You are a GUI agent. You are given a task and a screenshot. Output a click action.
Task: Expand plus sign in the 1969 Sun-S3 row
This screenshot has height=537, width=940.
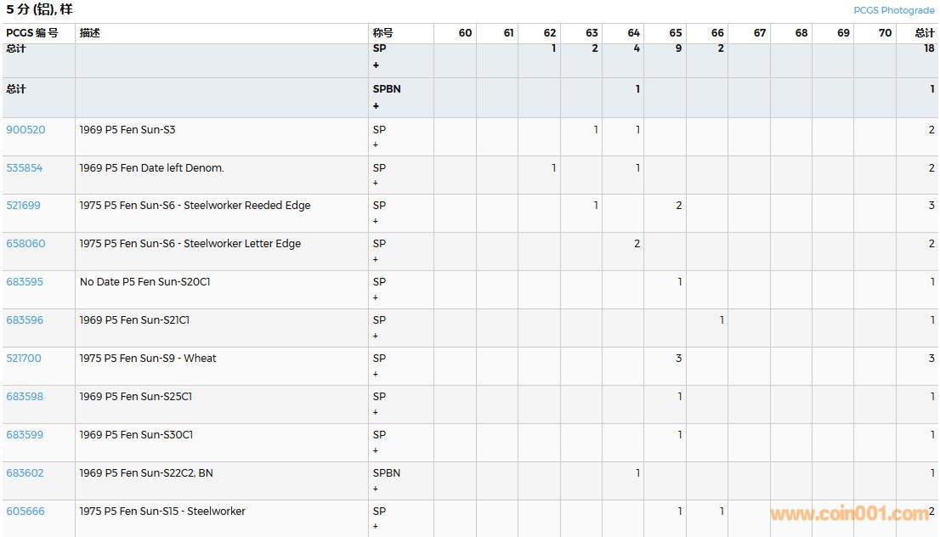click(x=376, y=145)
